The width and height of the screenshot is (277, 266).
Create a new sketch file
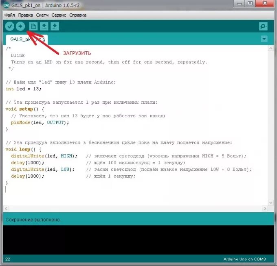coord(33,26)
